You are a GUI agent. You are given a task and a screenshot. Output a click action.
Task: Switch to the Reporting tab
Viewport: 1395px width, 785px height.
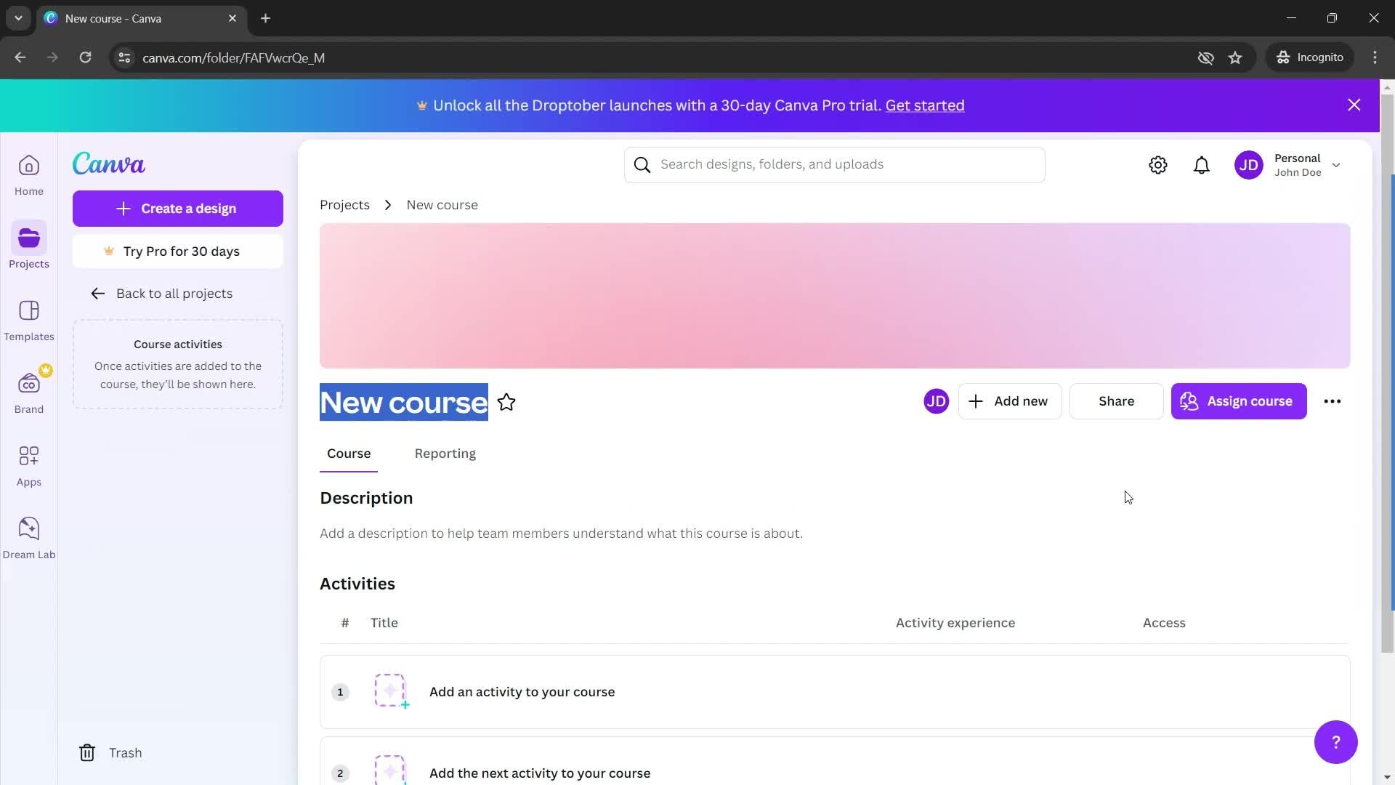(x=445, y=454)
